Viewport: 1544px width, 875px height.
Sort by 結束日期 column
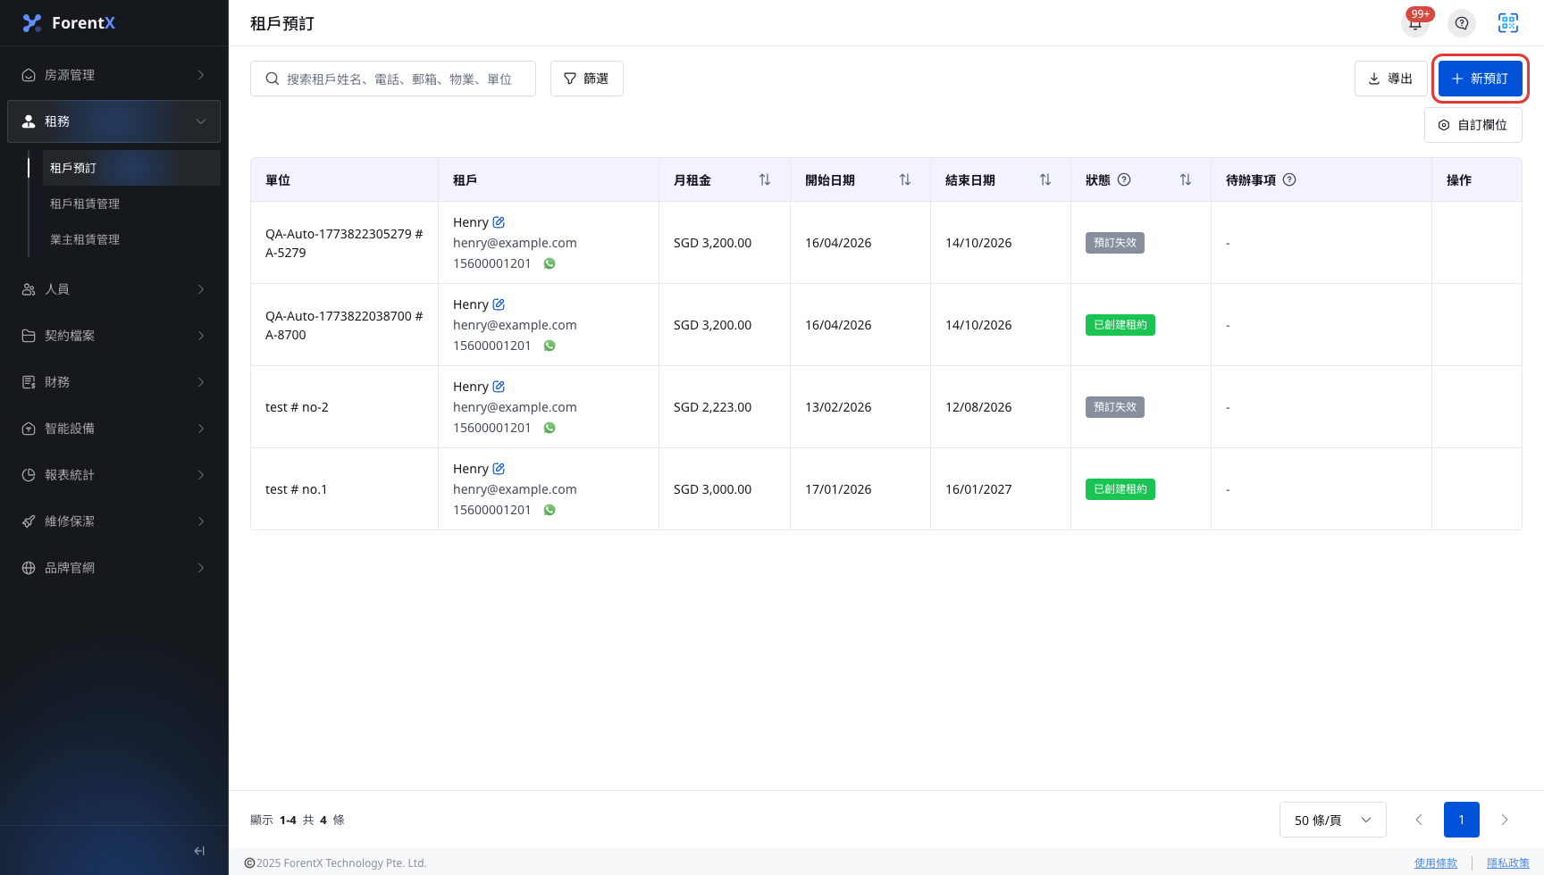1045,179
